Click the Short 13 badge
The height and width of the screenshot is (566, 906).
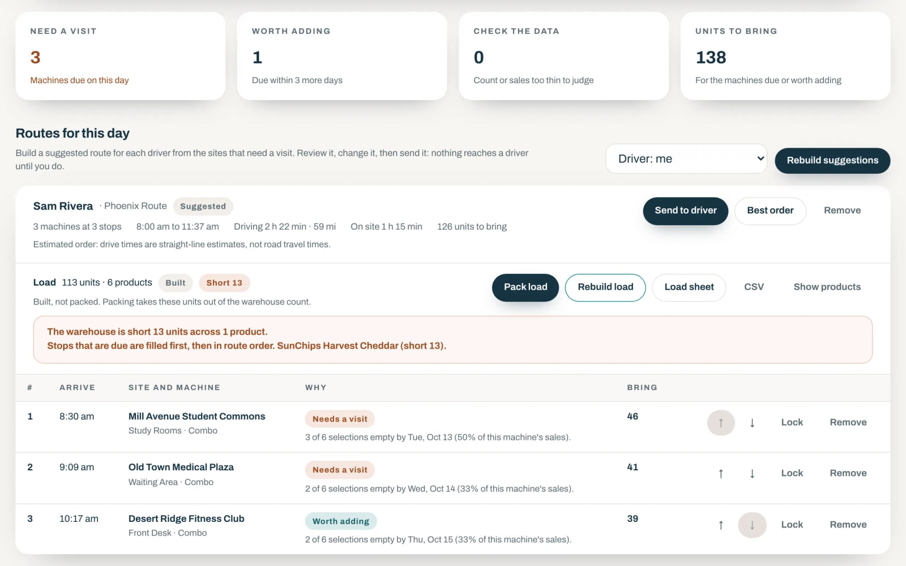tap(224, 283)
